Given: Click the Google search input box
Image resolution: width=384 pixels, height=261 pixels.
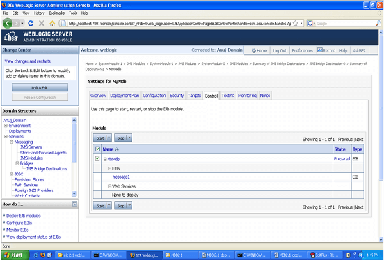Looking at the screenshot, I should 346,24.
